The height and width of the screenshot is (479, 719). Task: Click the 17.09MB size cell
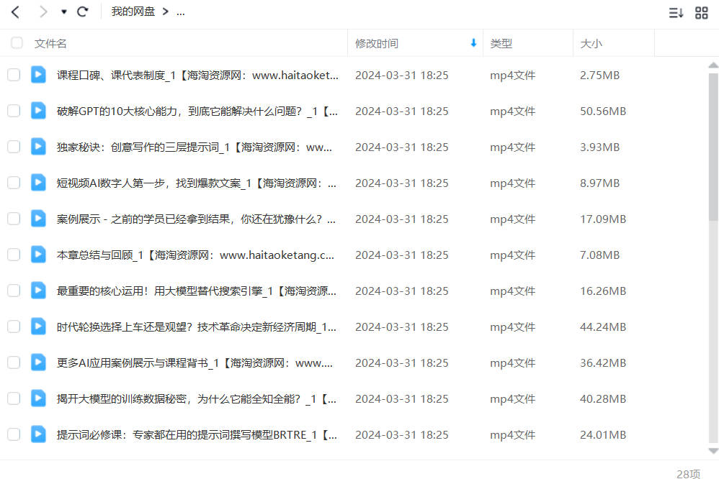[x=603, y=219]
